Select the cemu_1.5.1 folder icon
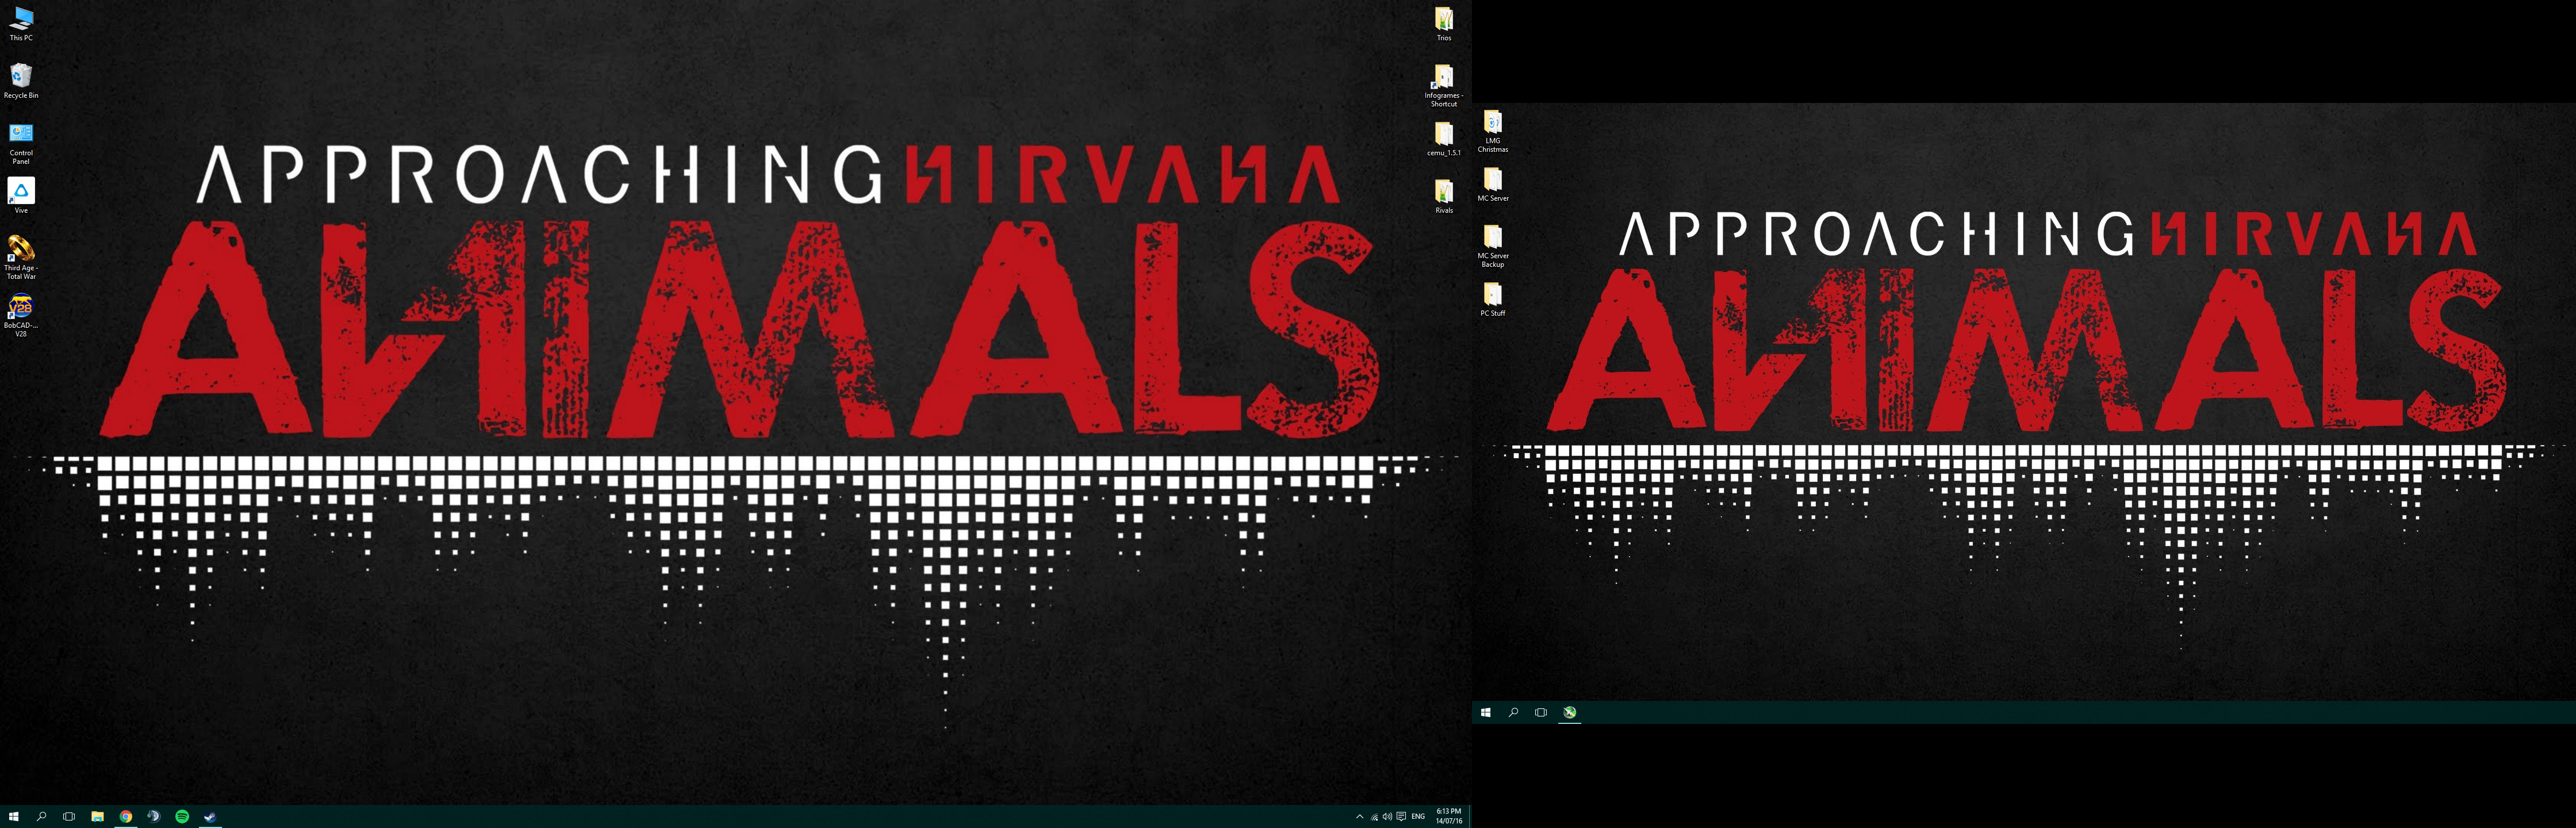 point(1444,139)
